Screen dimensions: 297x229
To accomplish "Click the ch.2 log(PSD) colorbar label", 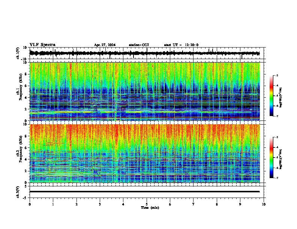I will 281,159.
